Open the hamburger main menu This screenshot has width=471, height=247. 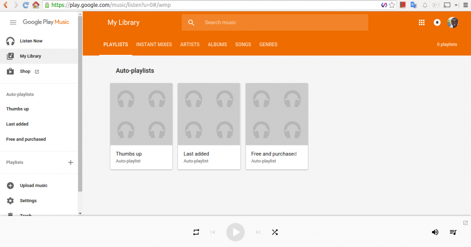click(x=13, y=22)
